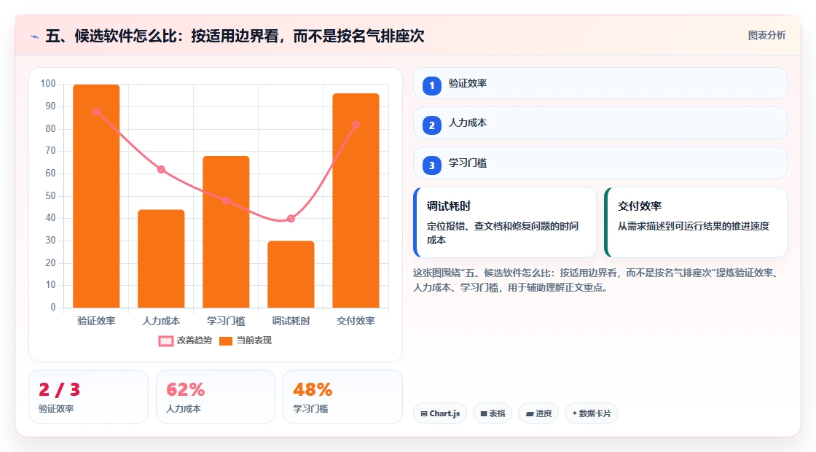Click the blue lightning icon beside the title

click(x=35, y=36)
